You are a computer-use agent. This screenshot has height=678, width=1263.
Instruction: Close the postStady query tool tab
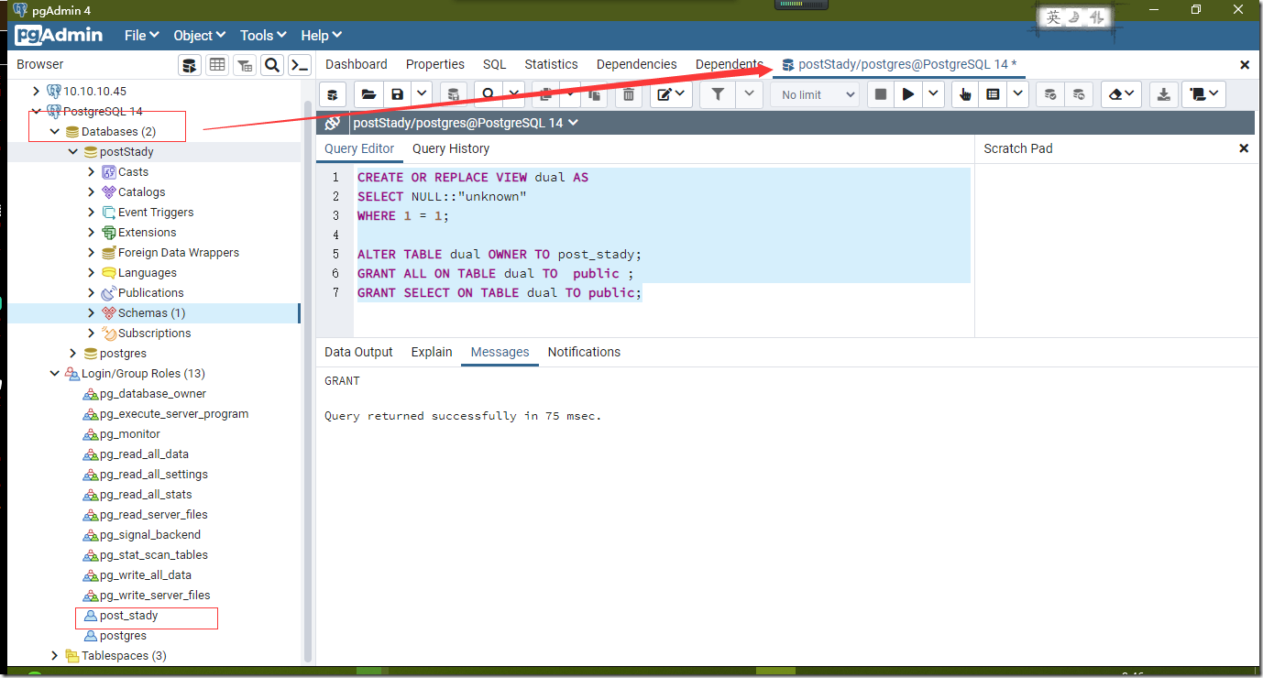point(1245,65)
